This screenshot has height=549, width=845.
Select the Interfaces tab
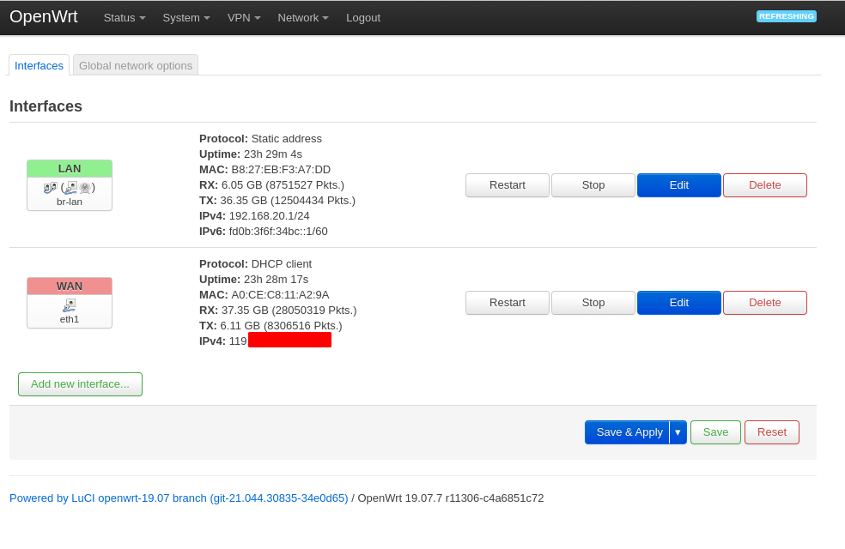[x=39, y=66]
